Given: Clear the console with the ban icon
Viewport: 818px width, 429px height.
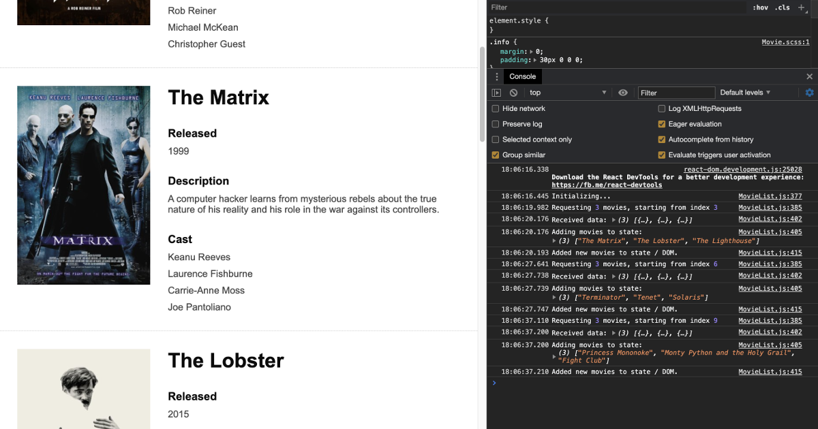Looking at the screenshot, I should (513, 93).
